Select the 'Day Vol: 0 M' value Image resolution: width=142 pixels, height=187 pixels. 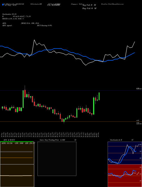click(x=89, y=8)
